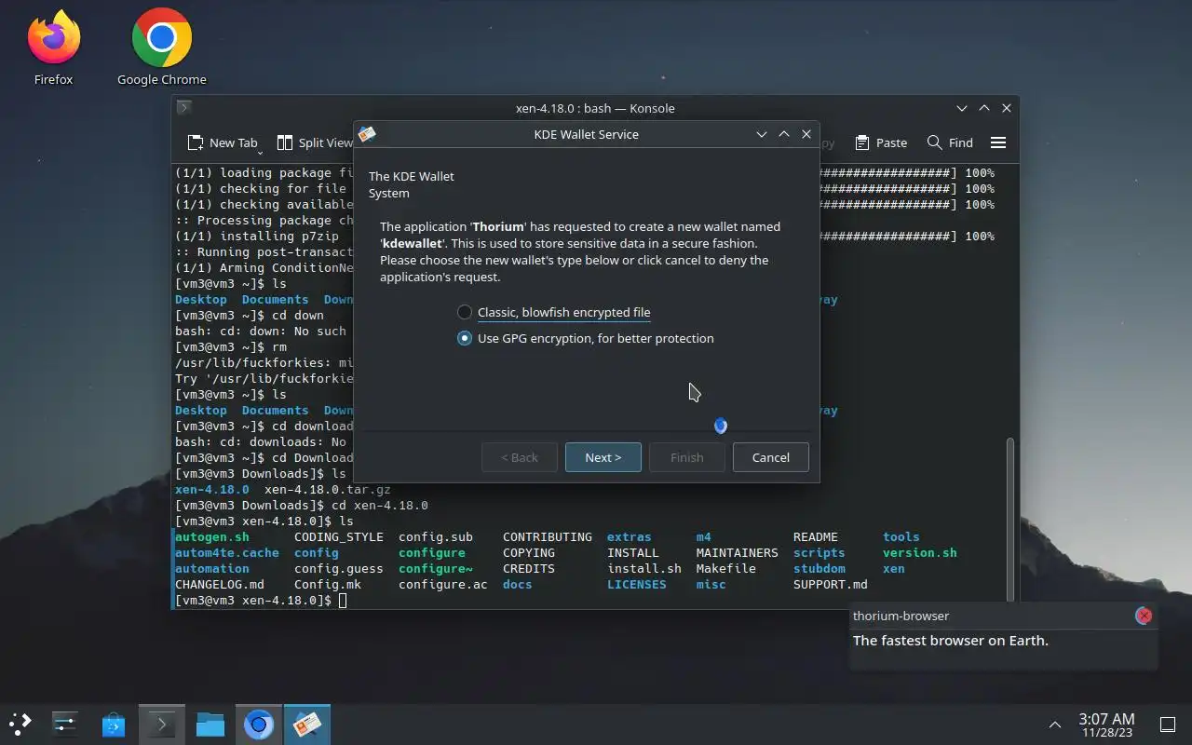Image resolution: width=1192 pixels, height=745 pixels.
Task: Click SUPPORT.md in the terminal listing
Action: [831, 584]
